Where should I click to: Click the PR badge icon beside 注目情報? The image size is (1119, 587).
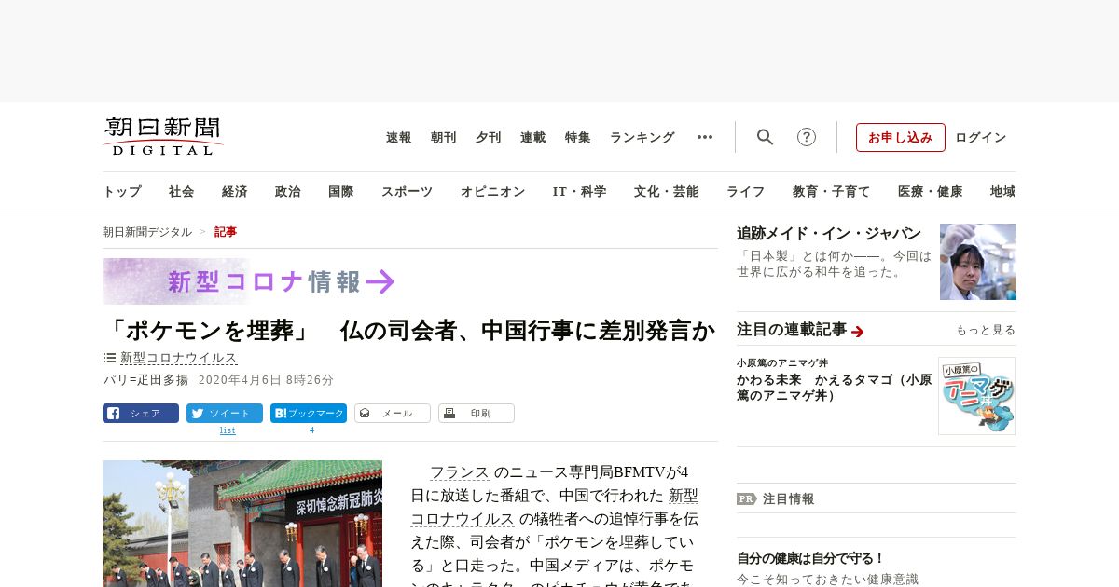click(x=746, y=499)
